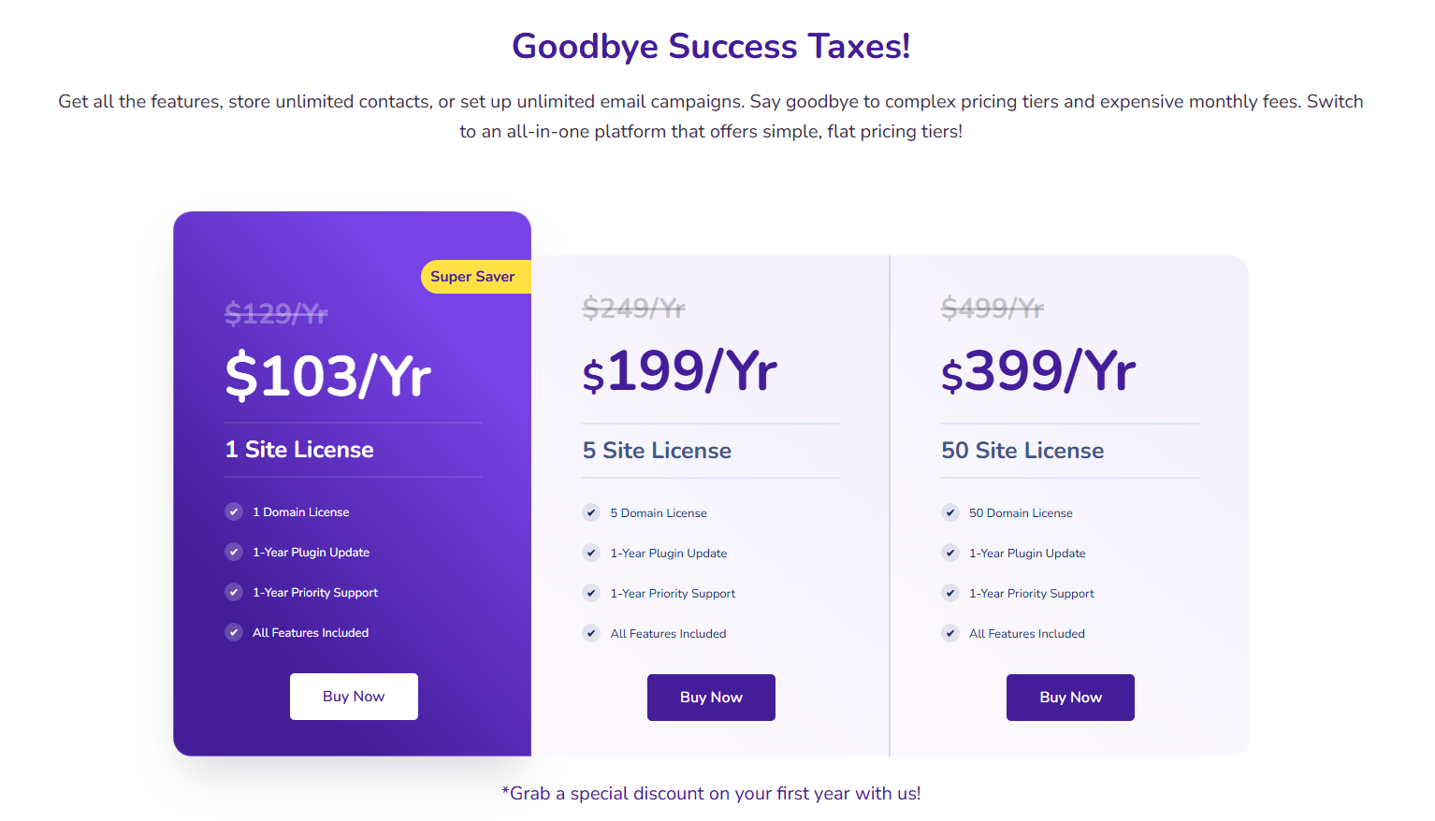Click the special discount footnote link
1435x821 pixels.
coord(711,793)
